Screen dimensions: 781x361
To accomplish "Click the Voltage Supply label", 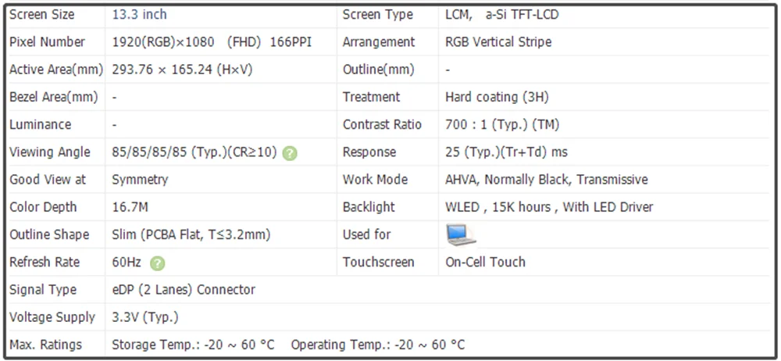I will click(x=52, y=317).
